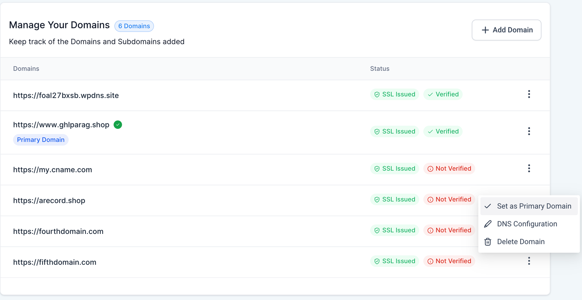Click SSL Issued badge for arecord.shop
Screen dimensions: 582x300
395,199
